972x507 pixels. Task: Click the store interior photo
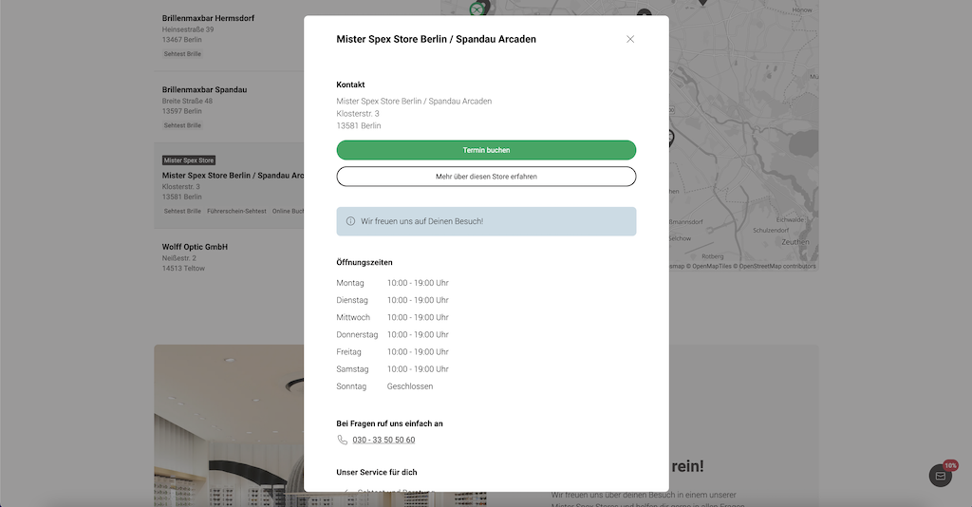click(230, 425)
